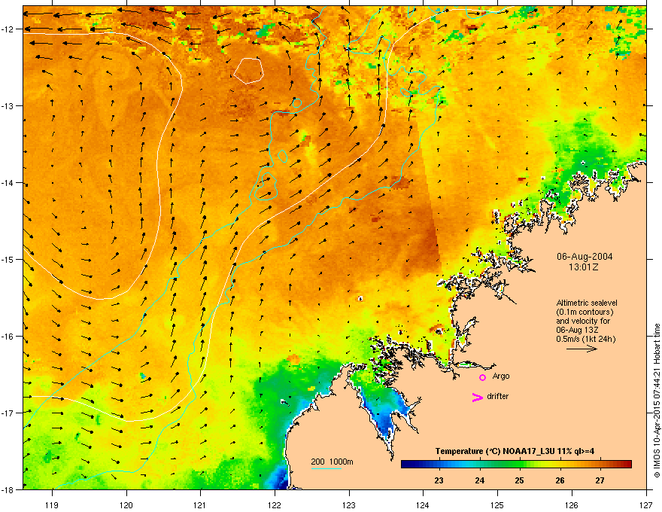Click the colorbar tick label 25
The height and width of the screenshot is (512, 662).
pyautogui.click(x=520, y=480)
